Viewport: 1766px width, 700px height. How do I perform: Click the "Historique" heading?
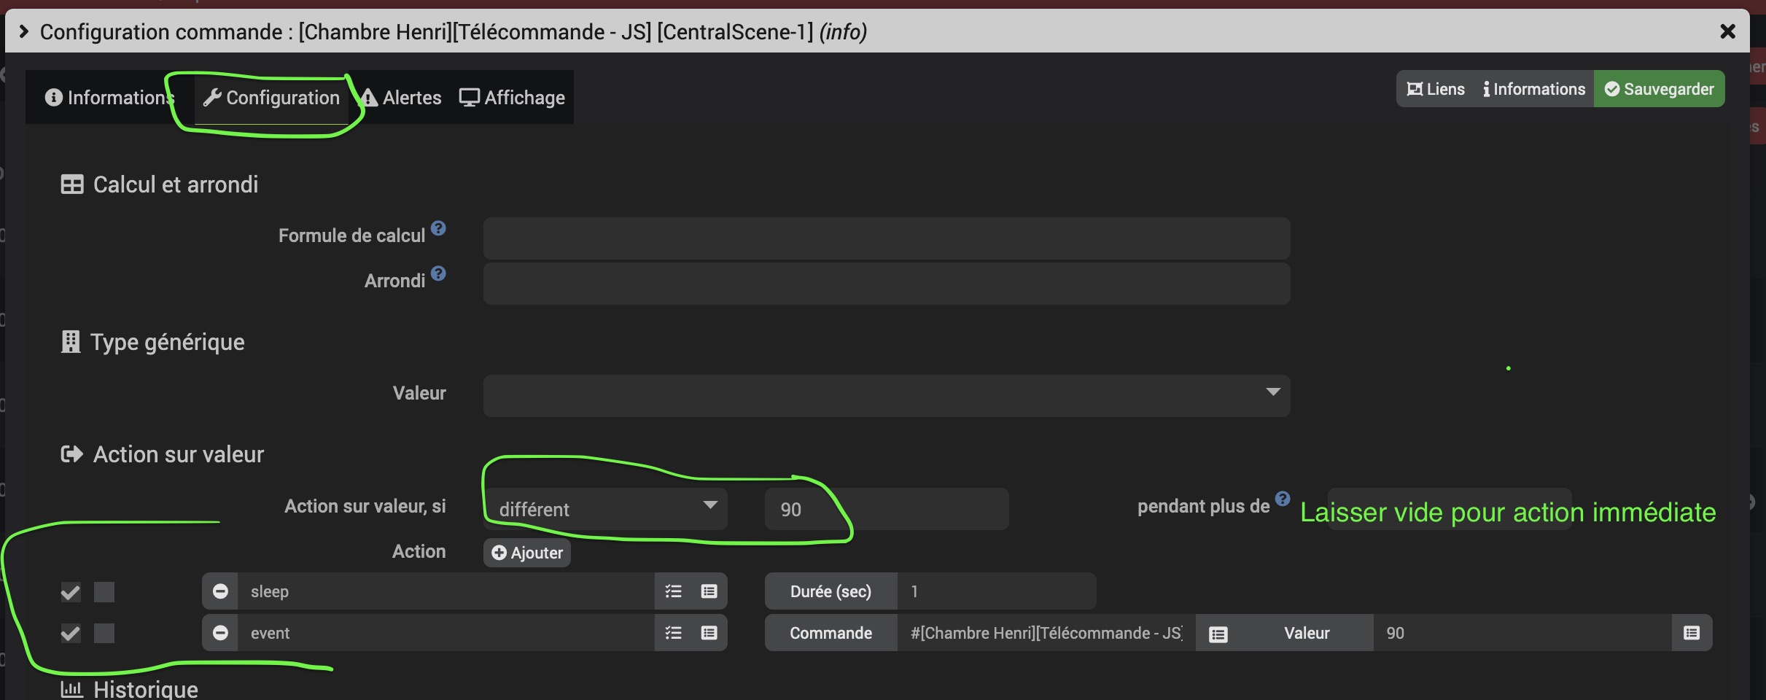146,689
